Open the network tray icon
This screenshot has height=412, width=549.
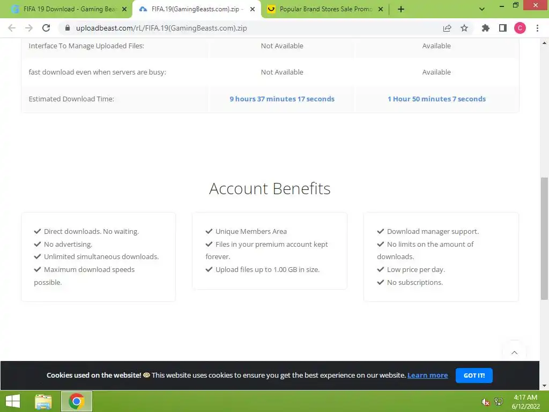point(499,401)
